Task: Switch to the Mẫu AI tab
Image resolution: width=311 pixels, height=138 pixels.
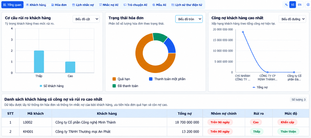Action: [159, 5]
